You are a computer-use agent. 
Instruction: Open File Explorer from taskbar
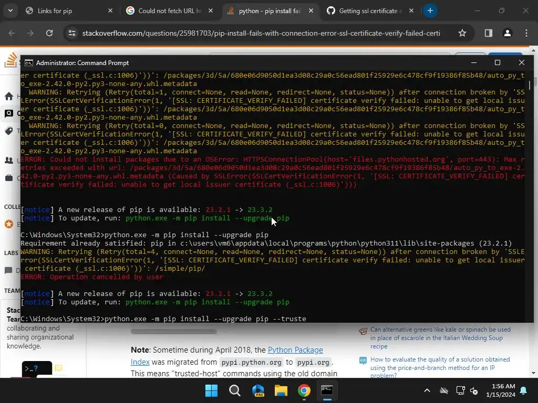(281, 390)
